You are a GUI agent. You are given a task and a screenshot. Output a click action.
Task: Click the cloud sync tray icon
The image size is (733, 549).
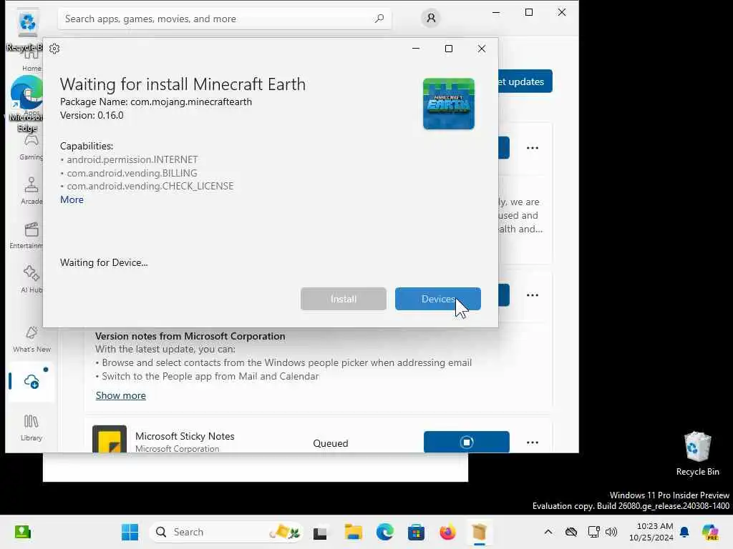571,532
